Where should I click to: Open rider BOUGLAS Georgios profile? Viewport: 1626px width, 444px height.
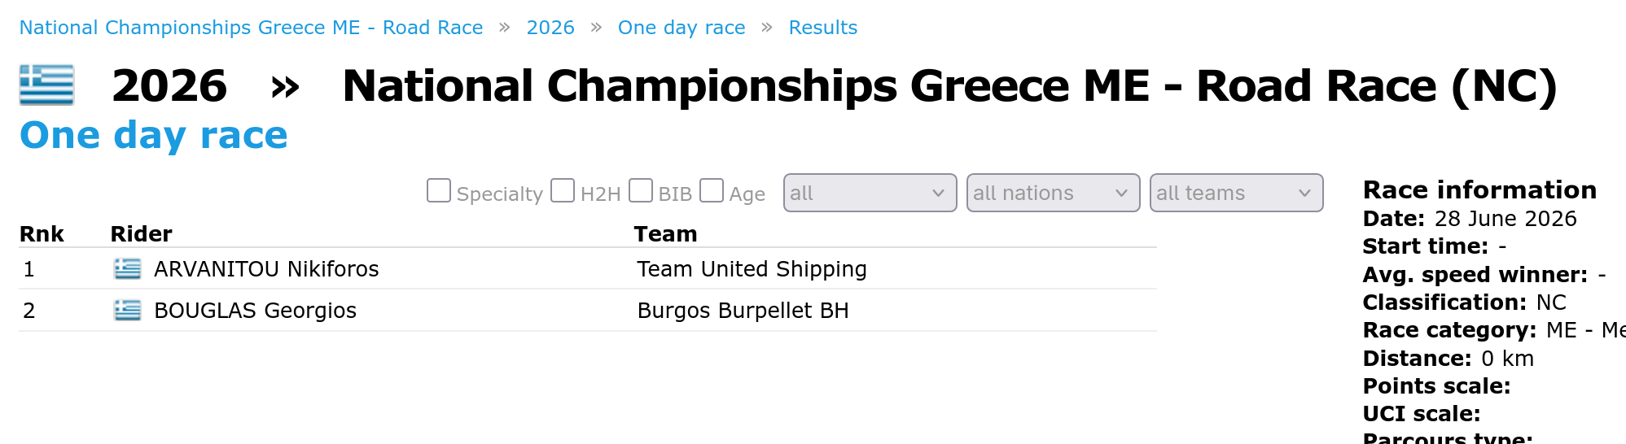tap(255, 311)
